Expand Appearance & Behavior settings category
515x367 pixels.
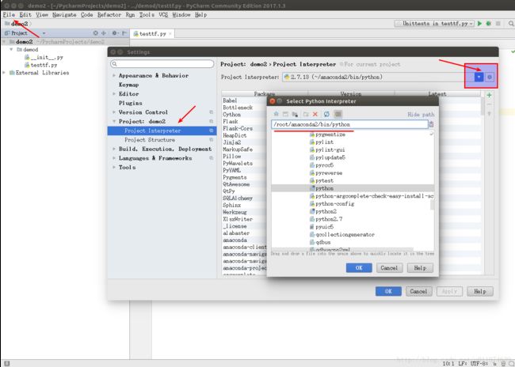pos(114,75)
